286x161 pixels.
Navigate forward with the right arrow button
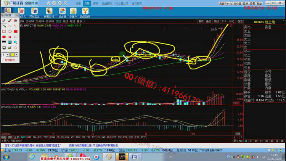point(59,3)
